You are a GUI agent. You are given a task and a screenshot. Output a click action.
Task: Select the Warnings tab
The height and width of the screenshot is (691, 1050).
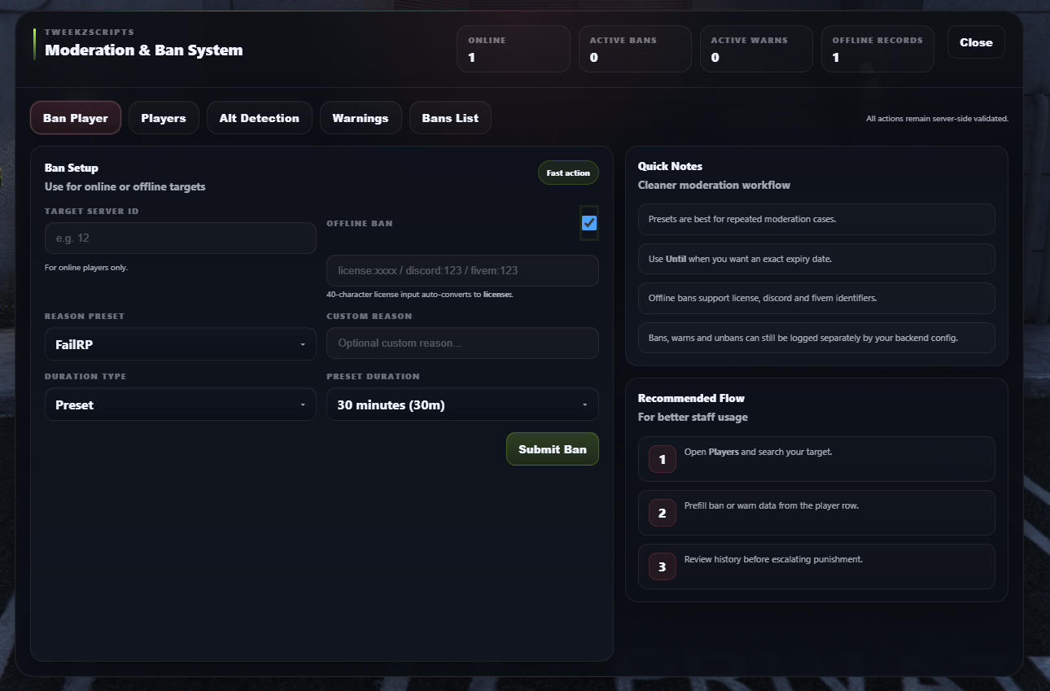click(361, 118)
